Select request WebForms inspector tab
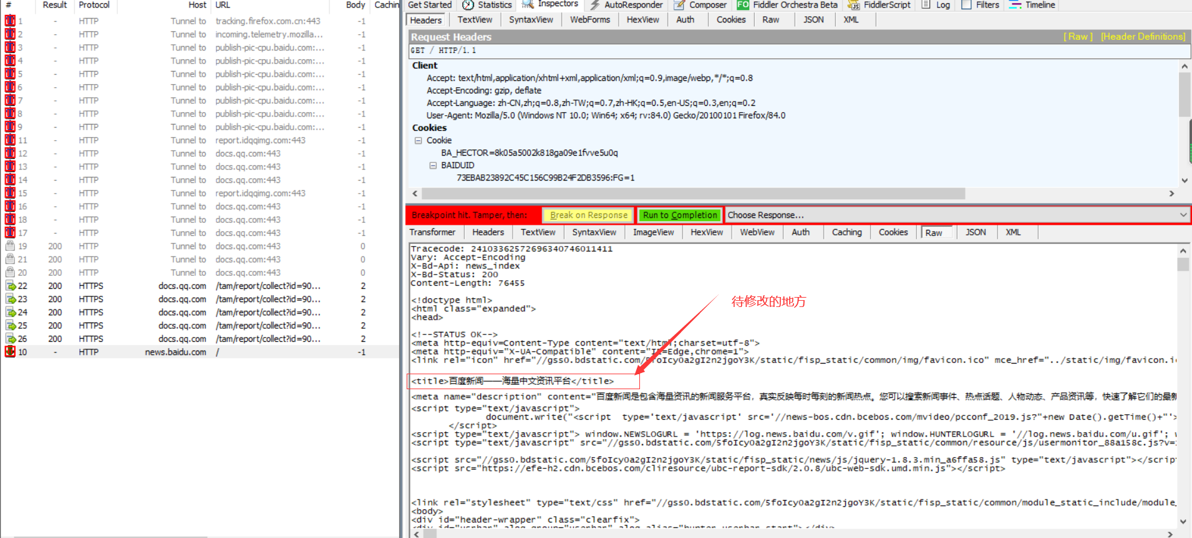The width and height of the screenshot is (1192, 538). (589, 20)
